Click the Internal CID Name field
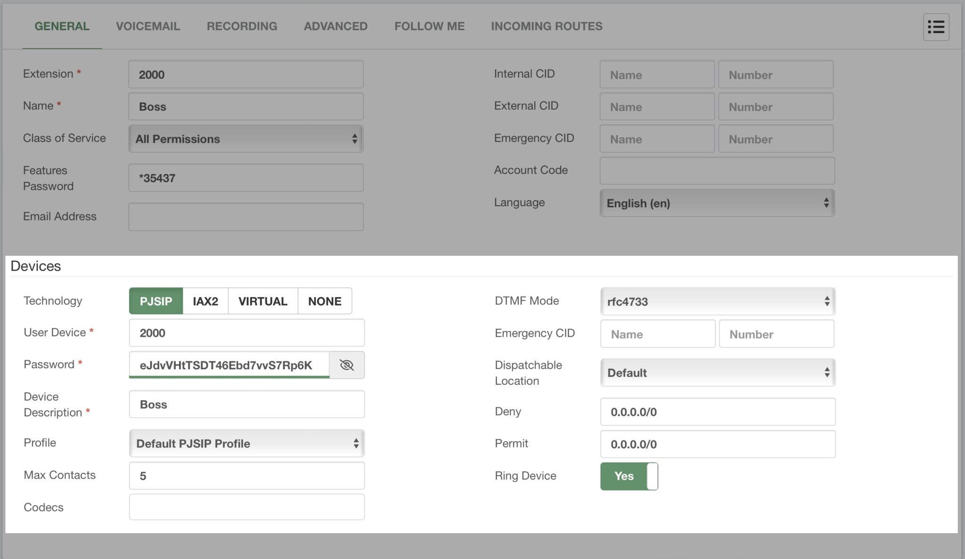Screen dimensions: 965x559 (x=657, y=74)
